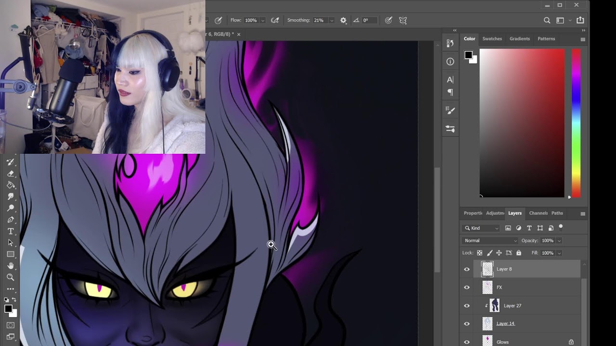Hide the FX layer visibility eye
The width and height of the screenshot is (616, 346).
pos(466,287)
